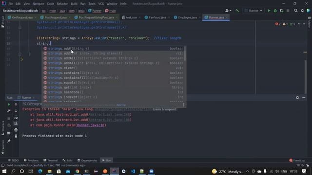Toggle soft-wrap in Run console
The width and height of the screenshot is (312, 175).
16,117
